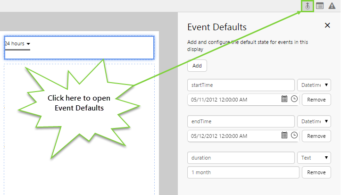Close the Event Defaults panel
The height and width of the screenshot is (195, 341).
[x=327, y=26]
